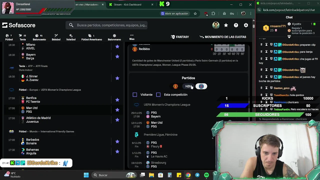Open the Sofascore home logo

click(19, 25)
